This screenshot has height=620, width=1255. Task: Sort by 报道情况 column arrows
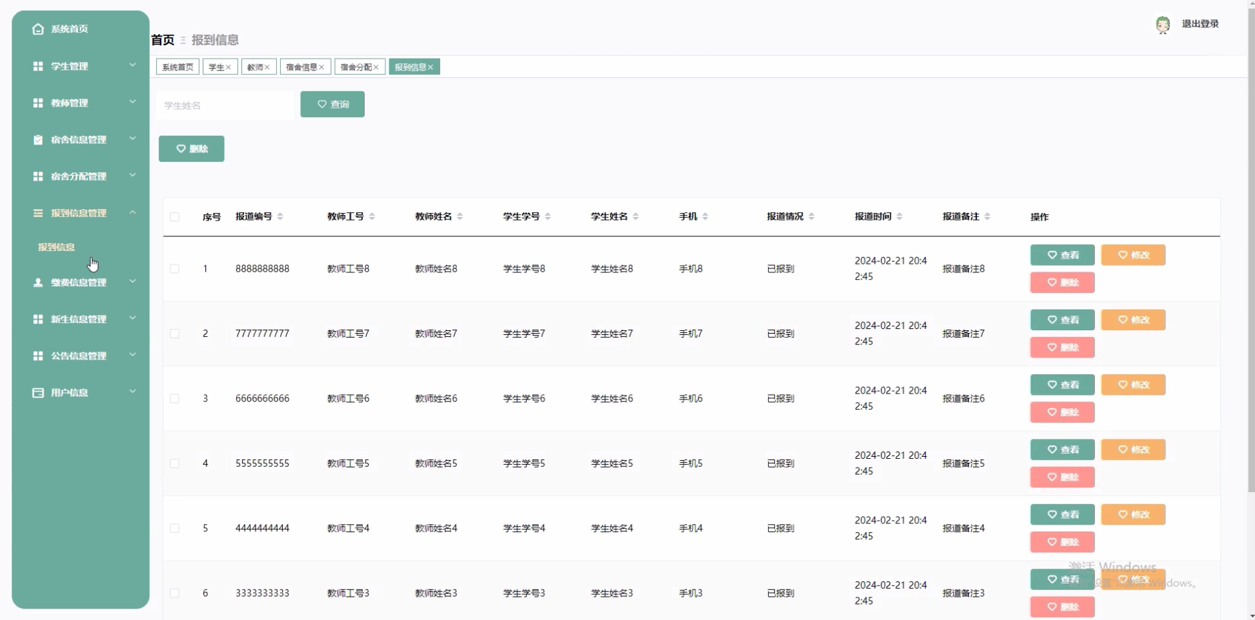812,216
